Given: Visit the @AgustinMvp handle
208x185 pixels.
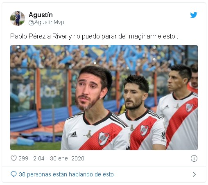Looking at the screenshot, I should tap(46, 22).
